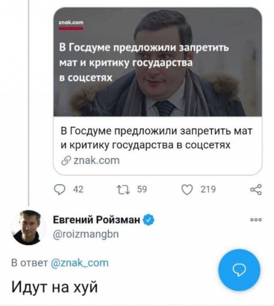Tap the blue floating reply button
The height and width of the screenshot is (306, 274).
click(x=239, y=270)
